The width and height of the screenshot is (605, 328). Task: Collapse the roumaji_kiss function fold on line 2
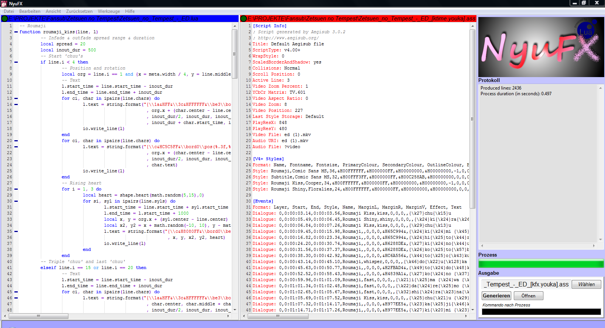(x=16, y=32)
